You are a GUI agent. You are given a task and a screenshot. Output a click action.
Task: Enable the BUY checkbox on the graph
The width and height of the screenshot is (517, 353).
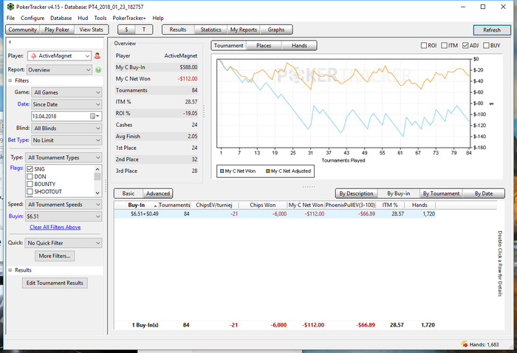[486, 46]
